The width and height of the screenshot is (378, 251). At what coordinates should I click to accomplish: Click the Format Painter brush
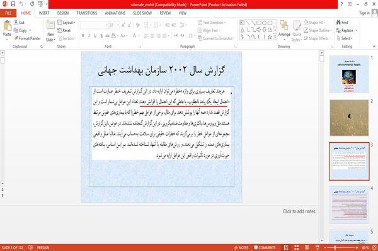[x=27, y=38]
